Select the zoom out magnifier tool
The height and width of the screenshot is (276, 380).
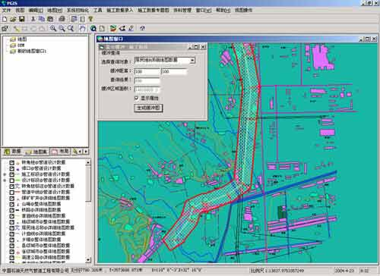[x=62, y=28]
